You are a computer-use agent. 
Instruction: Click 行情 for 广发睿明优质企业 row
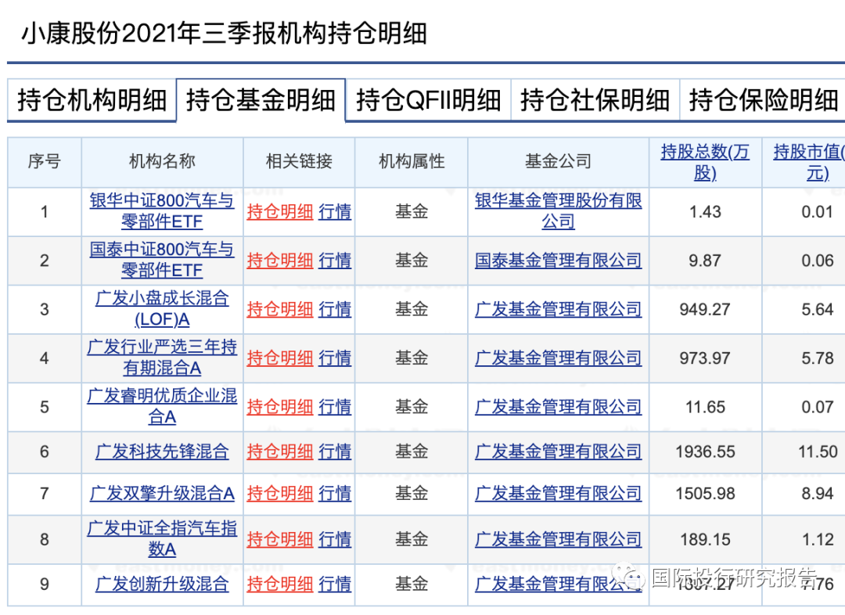[x=335, y=407]
